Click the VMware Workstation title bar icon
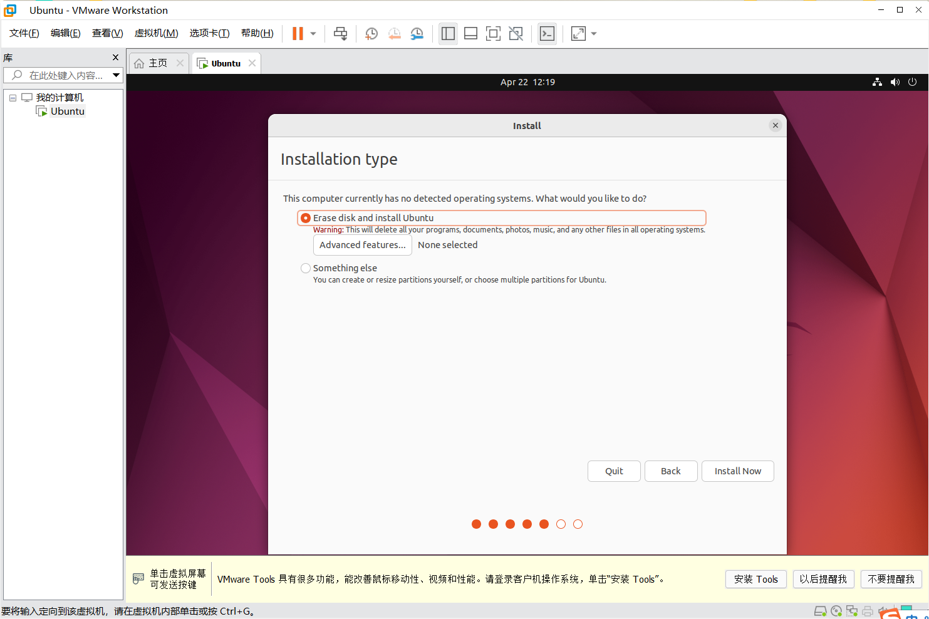This screenshot has width=929, height=619. [11, 10]
